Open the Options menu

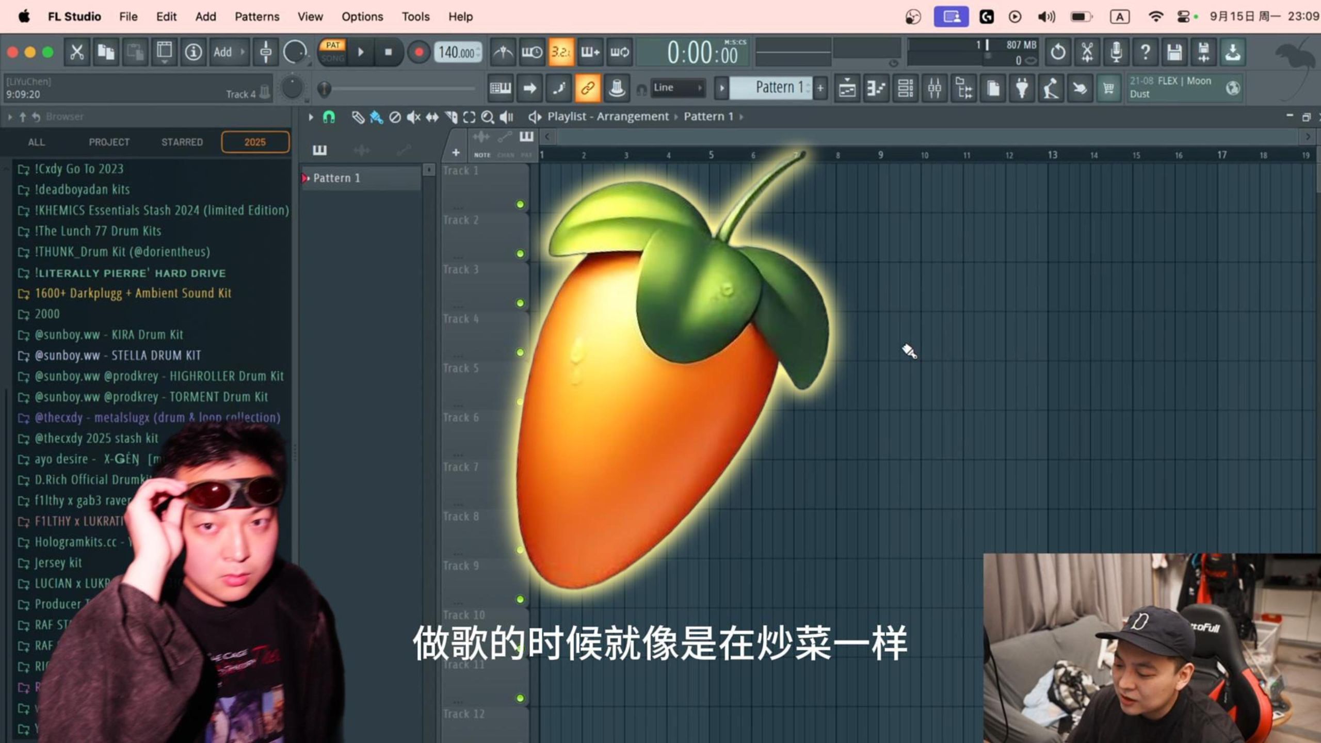pos(362,17)
